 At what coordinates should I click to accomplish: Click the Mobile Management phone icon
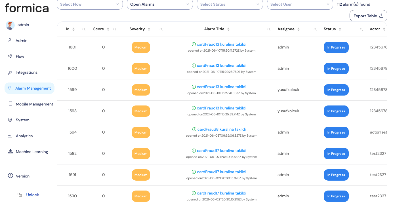[10, 104]
